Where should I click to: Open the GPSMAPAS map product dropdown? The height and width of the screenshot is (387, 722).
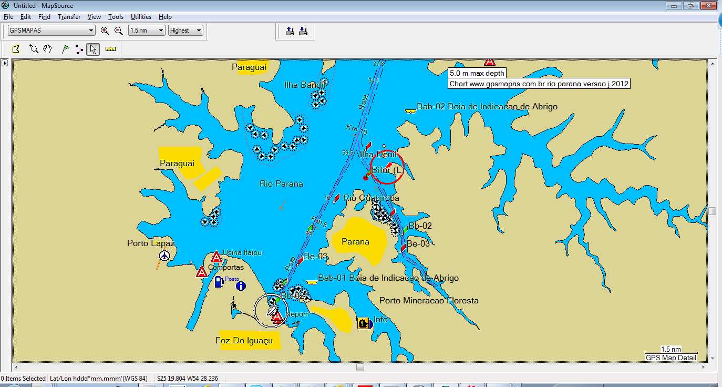pos(51,30)
